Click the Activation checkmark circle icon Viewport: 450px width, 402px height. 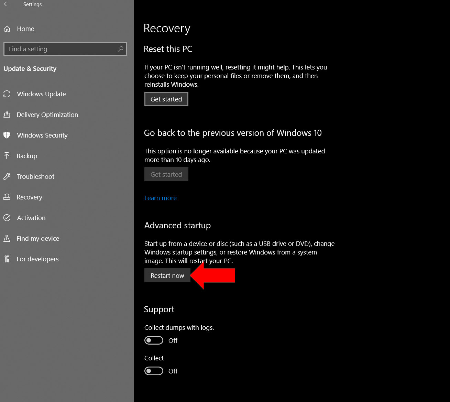point(7,218)
